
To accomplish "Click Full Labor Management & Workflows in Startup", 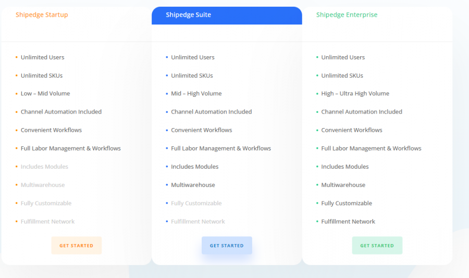I will tap(70, 148).
